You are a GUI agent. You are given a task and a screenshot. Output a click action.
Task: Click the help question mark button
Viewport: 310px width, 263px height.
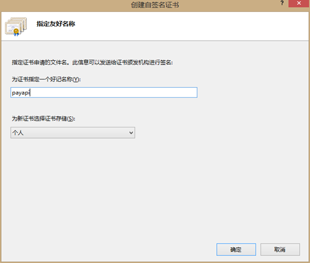click(282, 3)
